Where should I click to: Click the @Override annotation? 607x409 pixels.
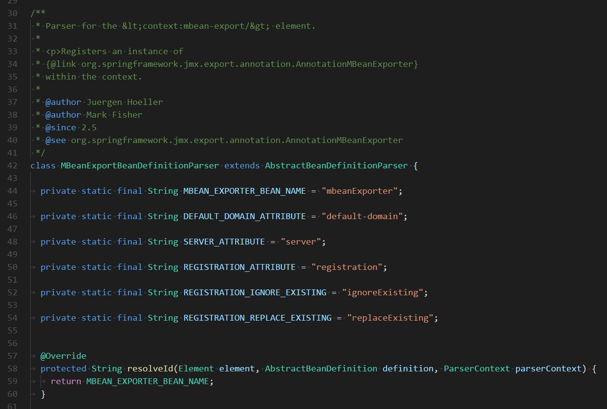click(64, 356)
